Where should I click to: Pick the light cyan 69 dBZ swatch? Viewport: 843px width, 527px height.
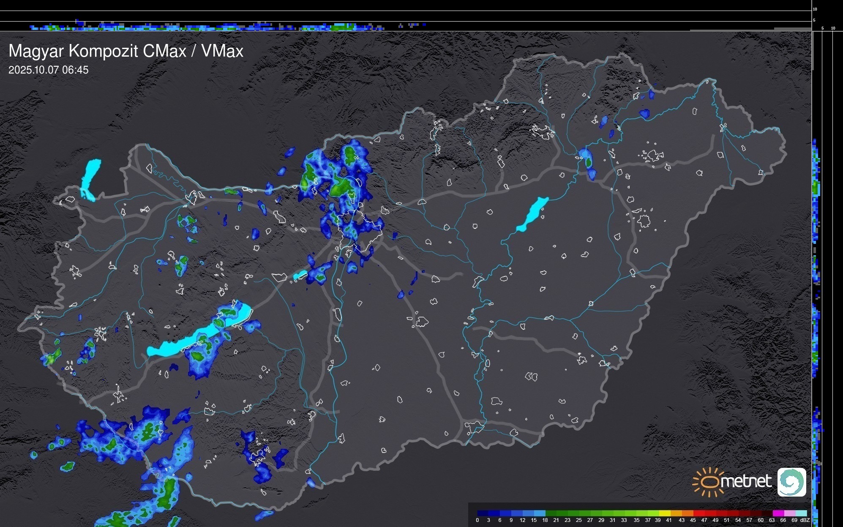click(x=801, y=513)
